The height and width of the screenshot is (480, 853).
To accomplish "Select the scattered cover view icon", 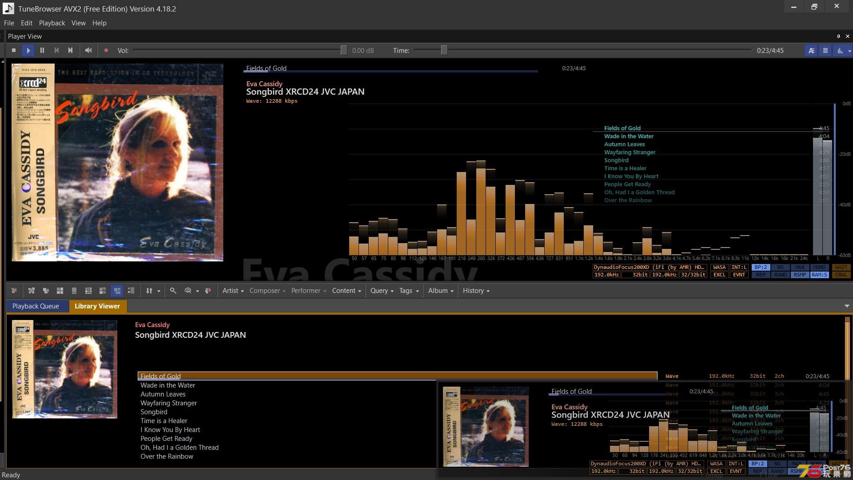I will click(x=32, y=291).
